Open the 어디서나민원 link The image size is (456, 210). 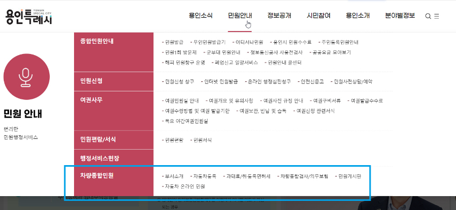click(x=249, y=42)
